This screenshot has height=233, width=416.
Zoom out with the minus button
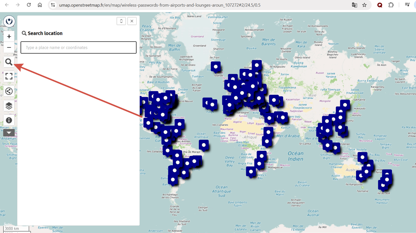(x=9, y=47)
